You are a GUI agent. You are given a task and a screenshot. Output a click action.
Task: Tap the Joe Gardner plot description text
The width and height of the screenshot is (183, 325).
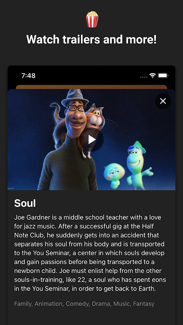click(x=90, y=253)
